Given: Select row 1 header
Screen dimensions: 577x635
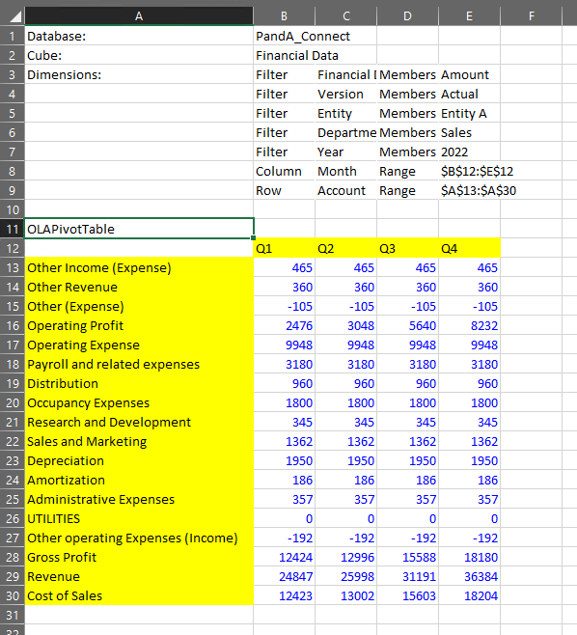Looking at the screenshot, I should point(13,36).
